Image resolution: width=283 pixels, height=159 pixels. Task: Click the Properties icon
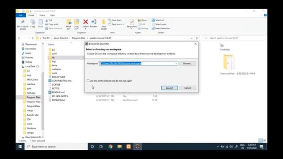click(x=132, y=22)
